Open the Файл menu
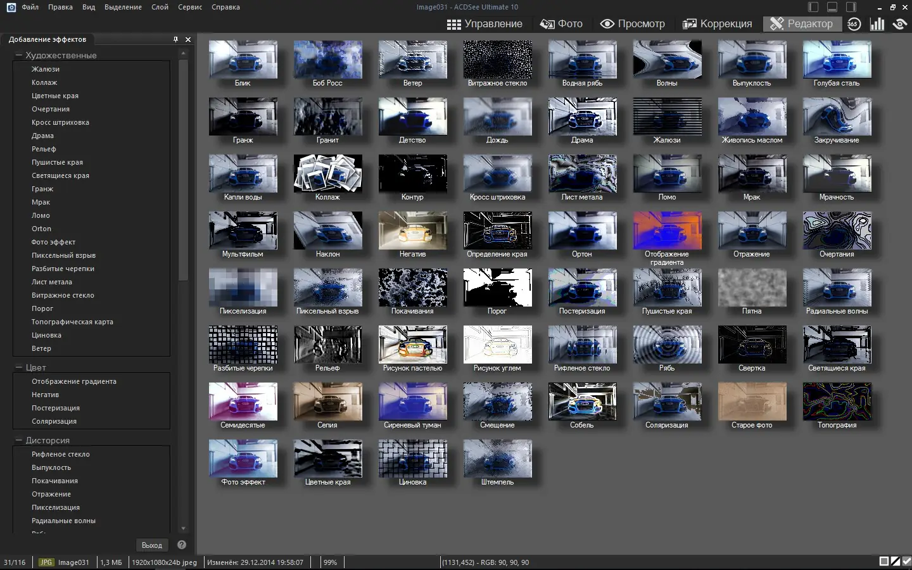 (x=30, y=7)
